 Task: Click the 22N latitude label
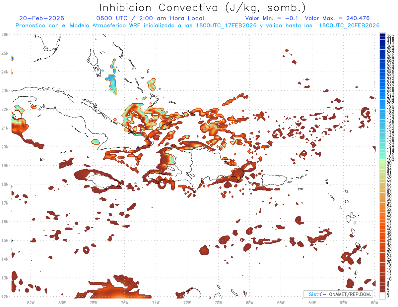click(5, 109)
